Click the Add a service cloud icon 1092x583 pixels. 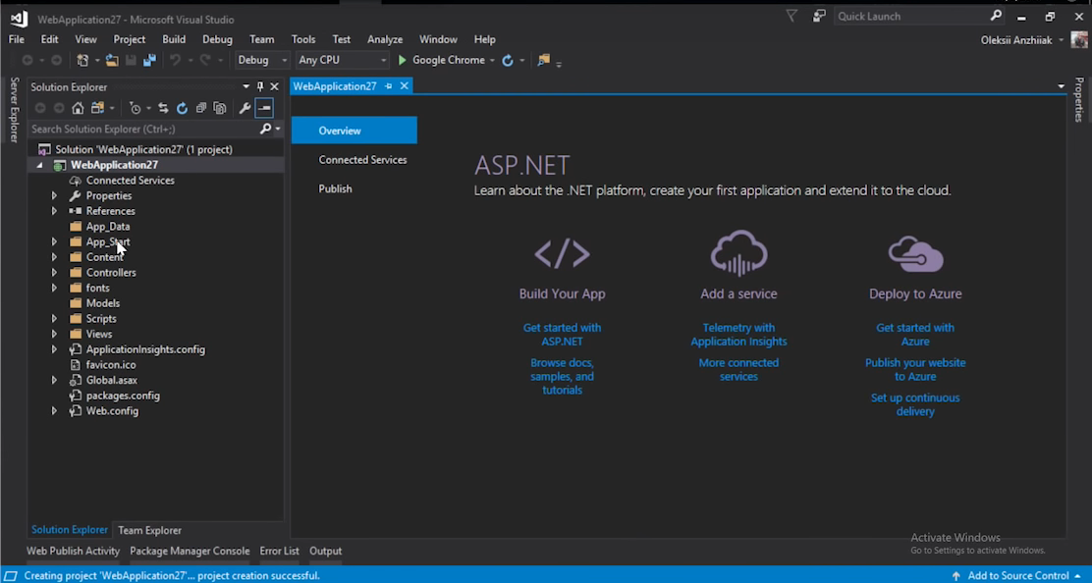[x=738, y=253]
